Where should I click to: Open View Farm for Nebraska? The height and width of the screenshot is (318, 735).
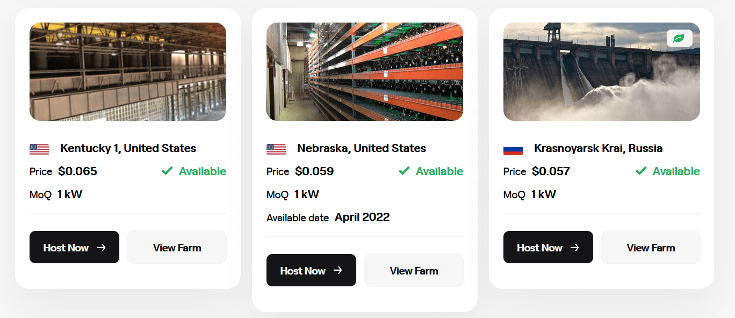point(414,271)
